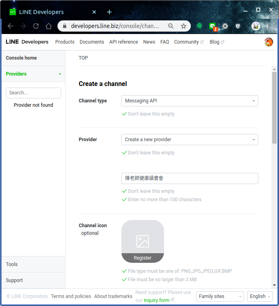Click the padlock site info icon
The image size is (279, 306).
pos(65,26)
